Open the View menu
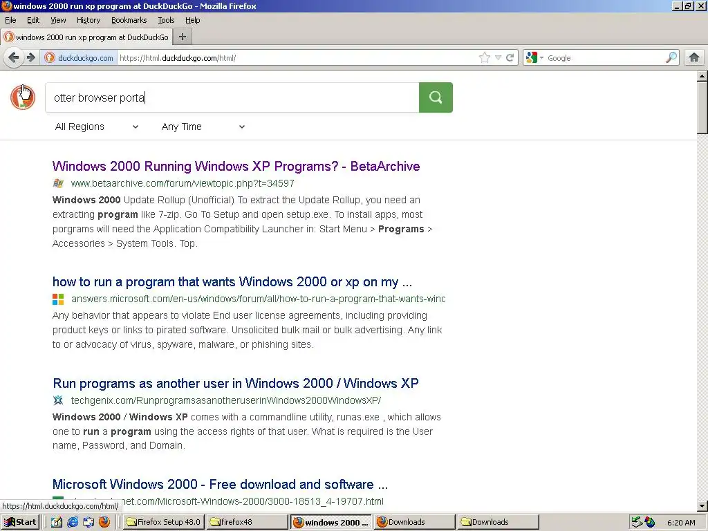The height and width of the screenshot is (531, 708). 58,20
